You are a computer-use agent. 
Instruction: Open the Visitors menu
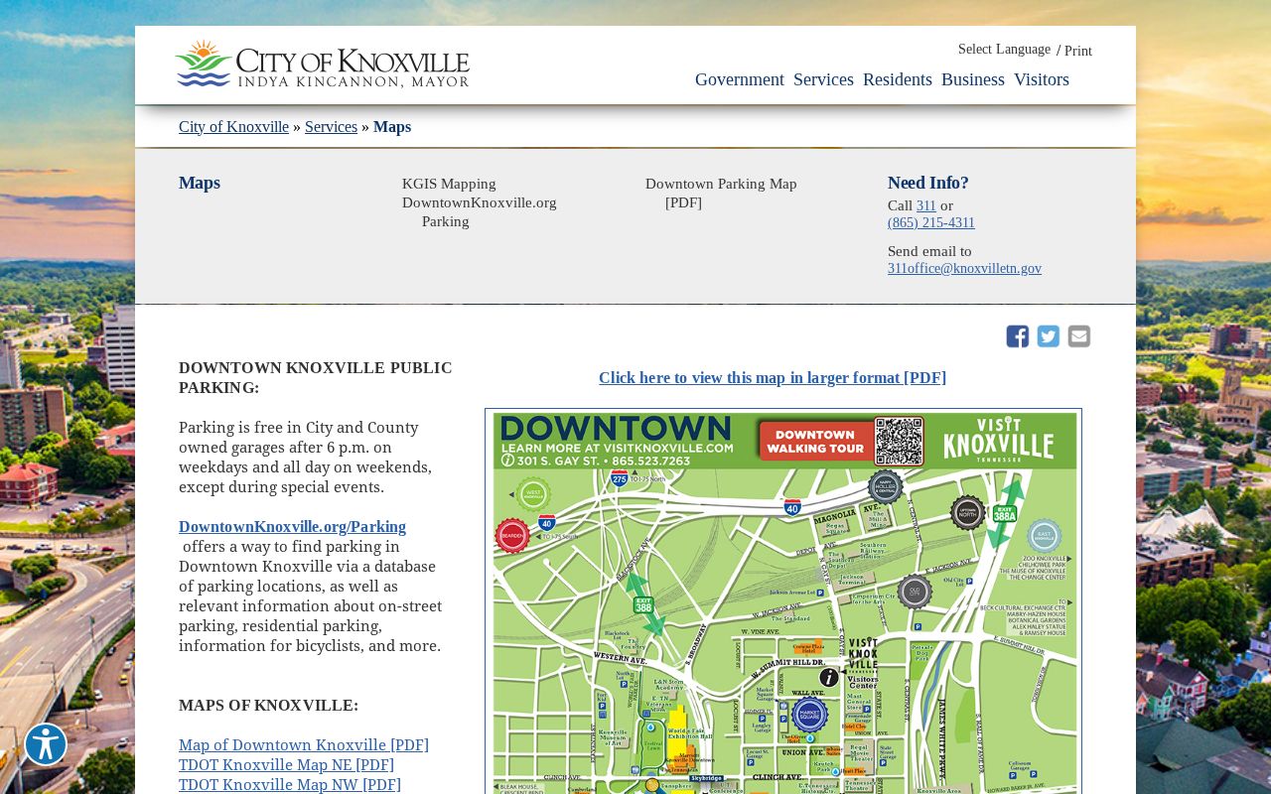tap(1042, 79)
